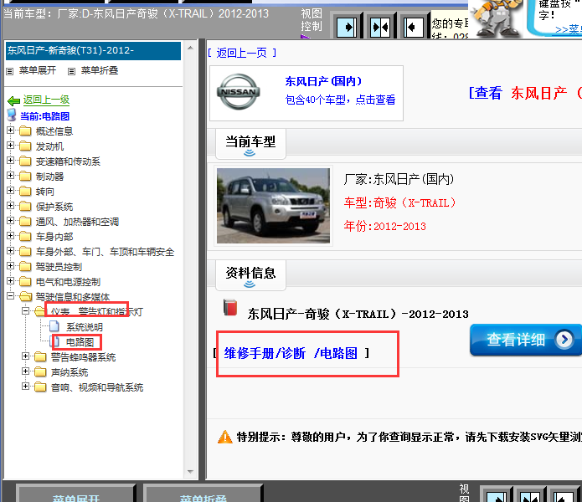Viewport: 582px width, 502px height.
Task: Click 菜单折叠 text in sidebar
Action: pos(100,70)
